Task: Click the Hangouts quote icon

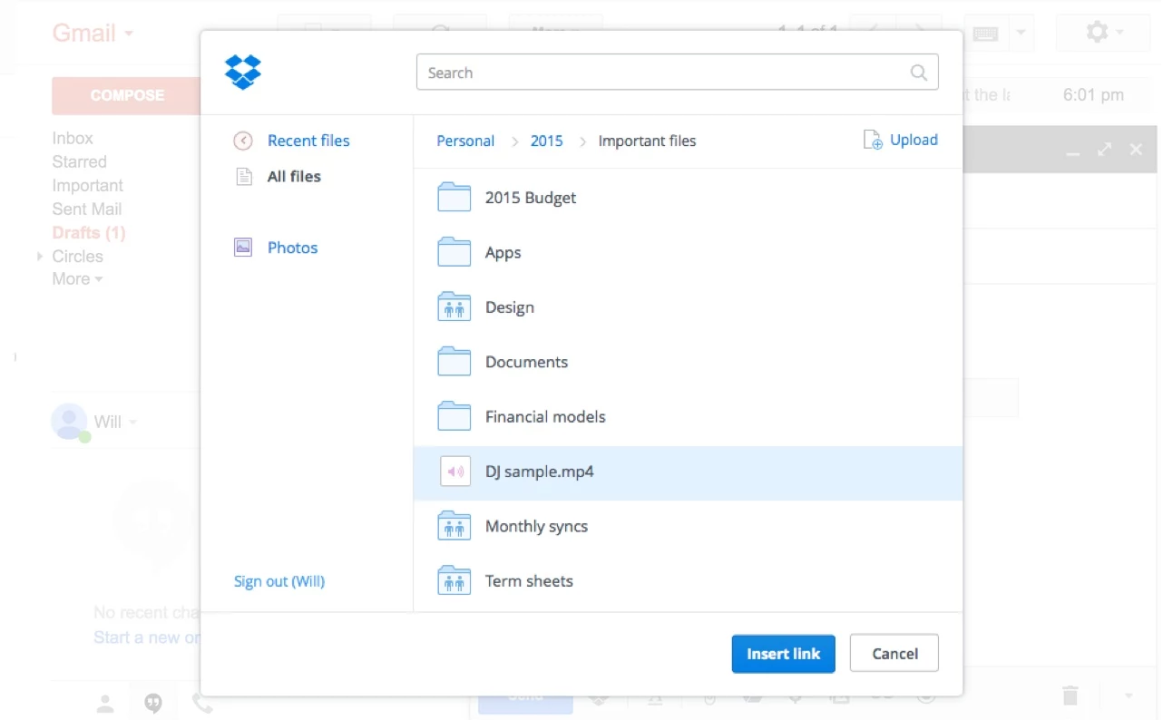Action: point(153,702)
